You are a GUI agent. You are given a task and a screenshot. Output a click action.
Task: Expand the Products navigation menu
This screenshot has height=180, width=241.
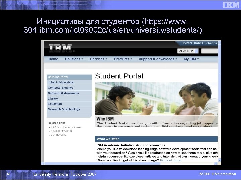coord(123,59)
